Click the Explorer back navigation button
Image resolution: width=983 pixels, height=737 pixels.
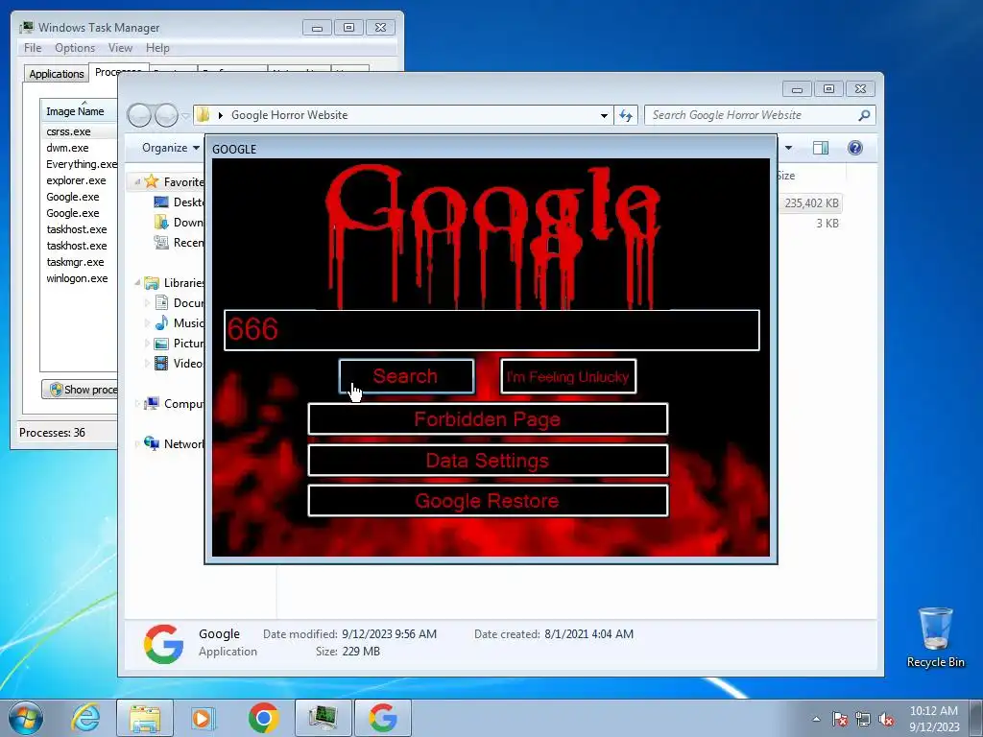pos(139,115)
